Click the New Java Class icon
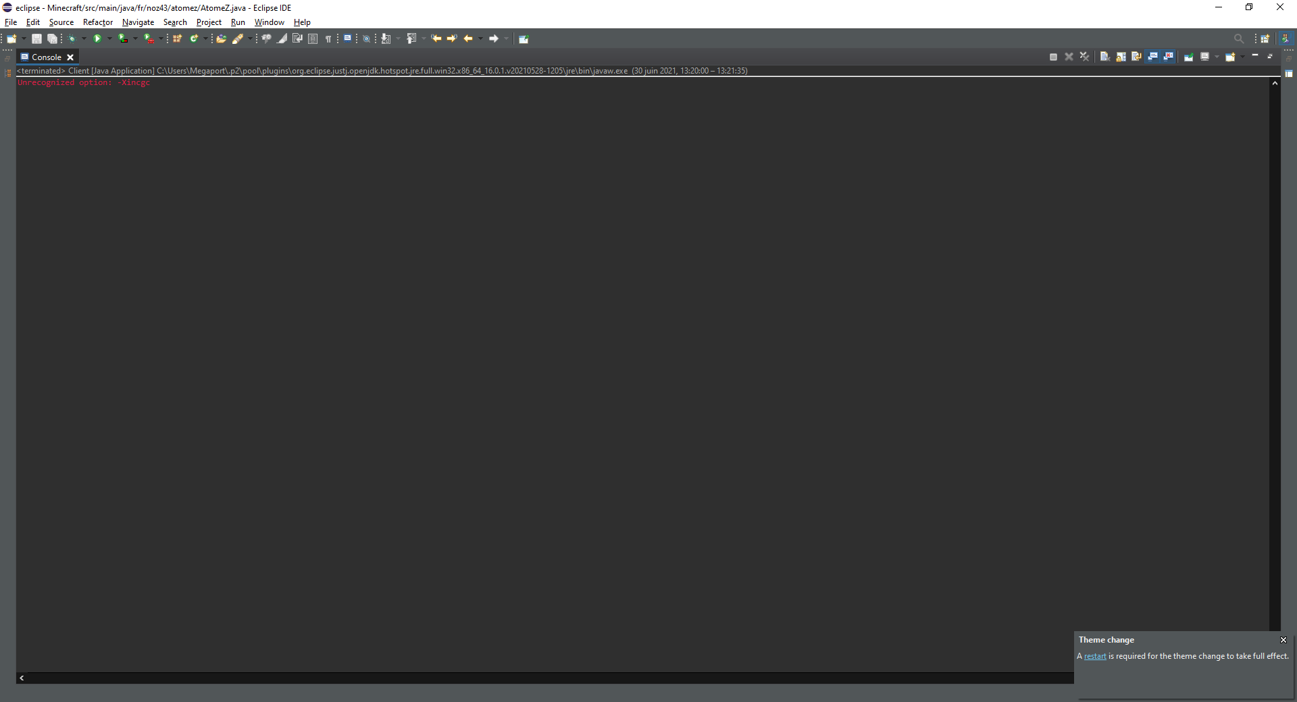This screenshot has width=1297, height=702. pyautogui.click(x=194, y=38)
